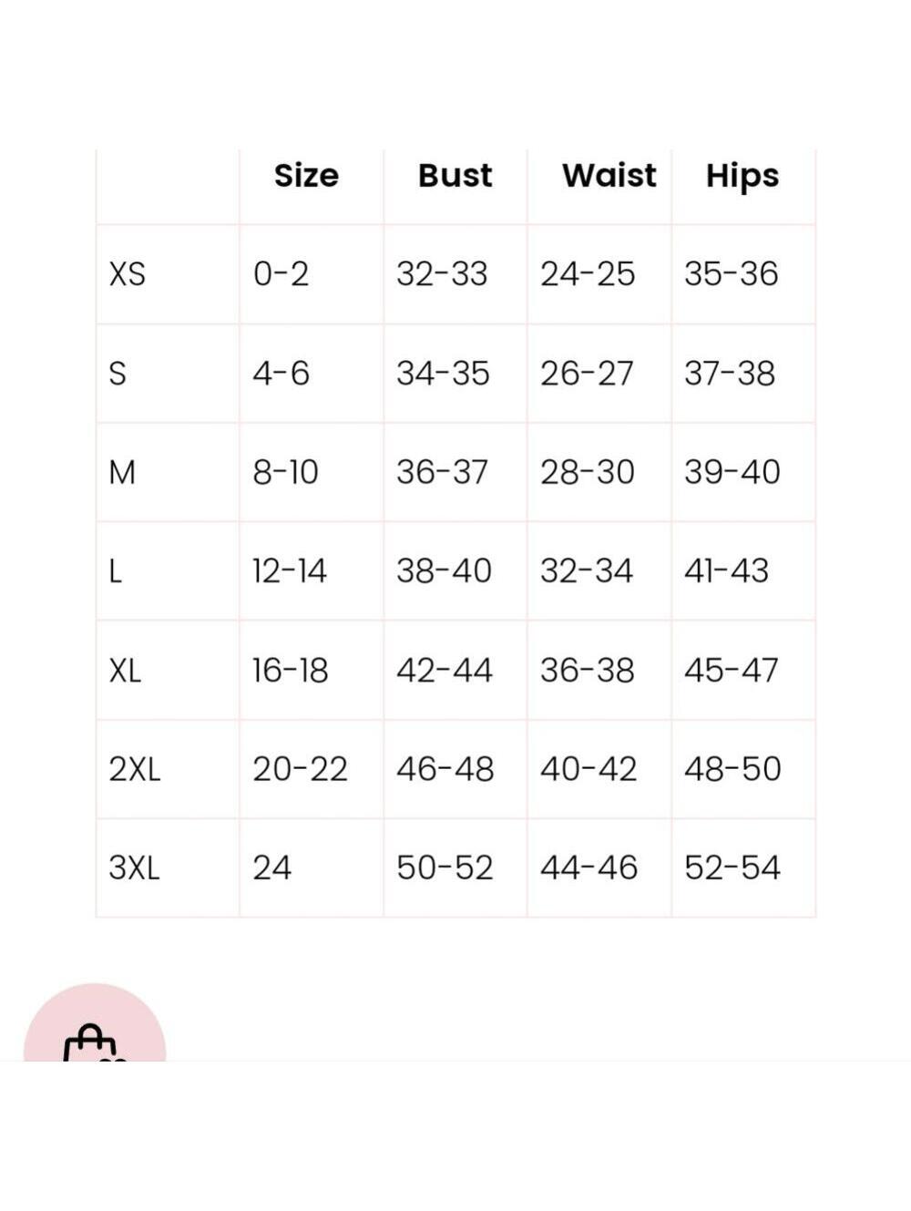Select the 44-46 waist cell

589,867
